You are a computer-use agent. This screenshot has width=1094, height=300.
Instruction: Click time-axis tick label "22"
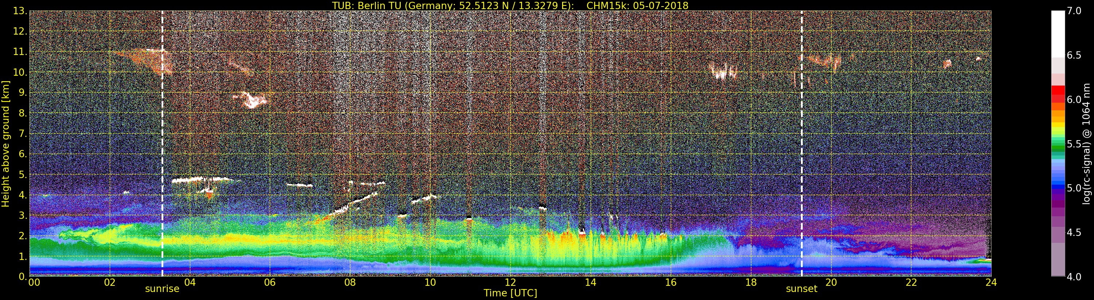tap(911, 283)
